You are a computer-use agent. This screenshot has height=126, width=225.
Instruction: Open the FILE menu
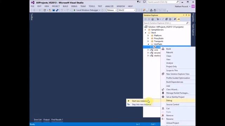click(x=33, y=6)
